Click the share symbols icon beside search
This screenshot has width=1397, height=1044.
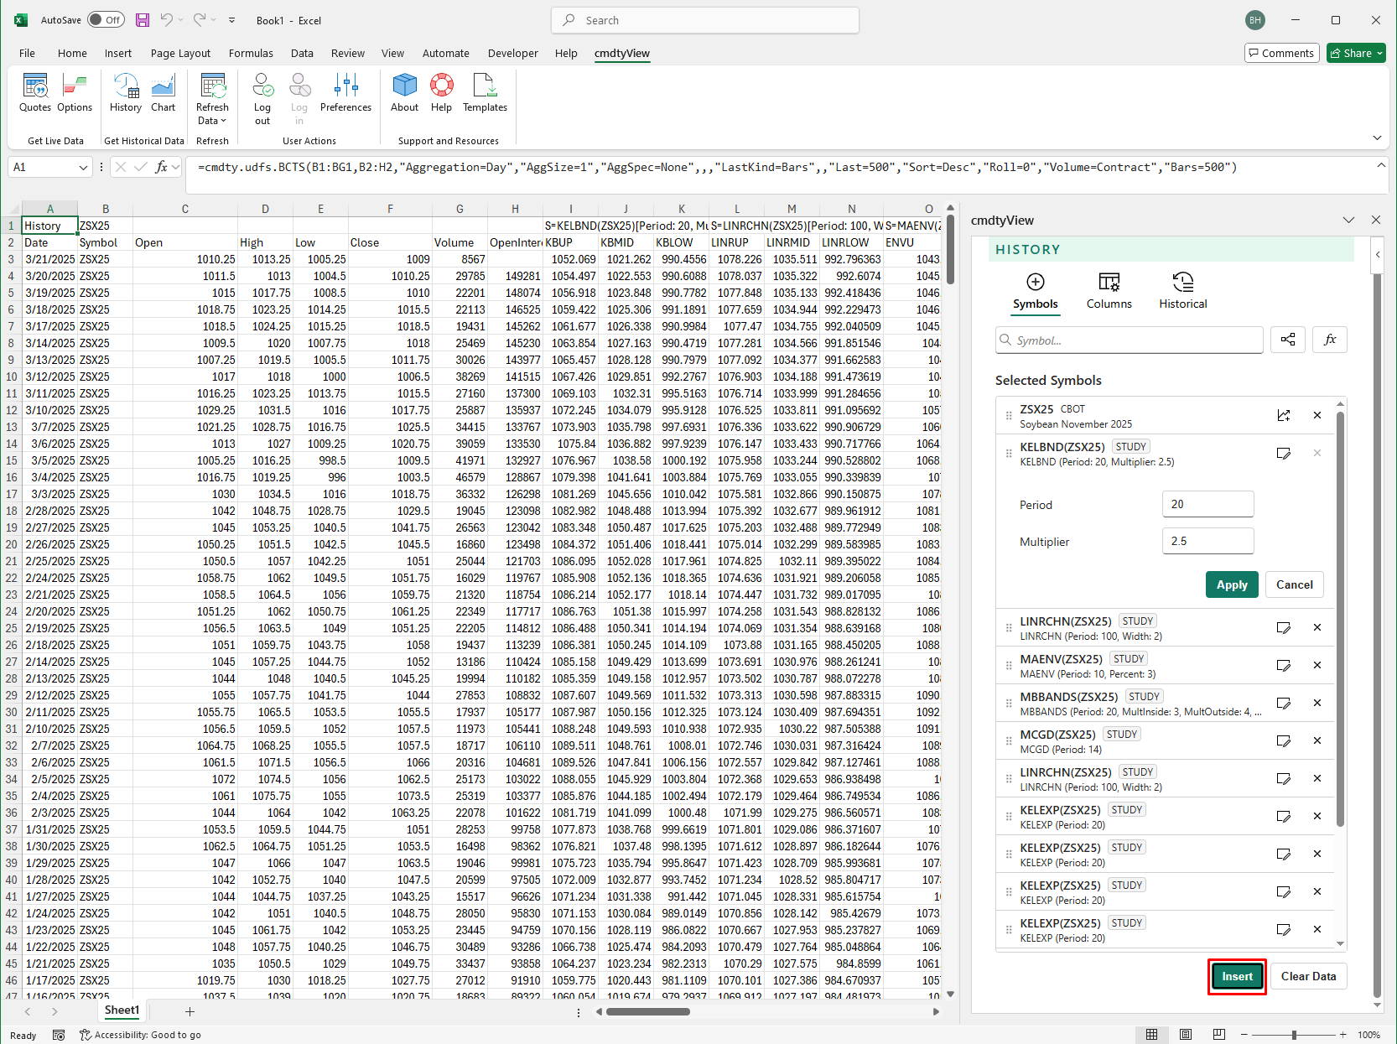[1288, 340]
